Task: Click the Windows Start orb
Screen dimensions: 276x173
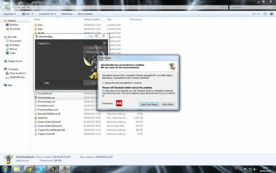Action: point(5,169)
